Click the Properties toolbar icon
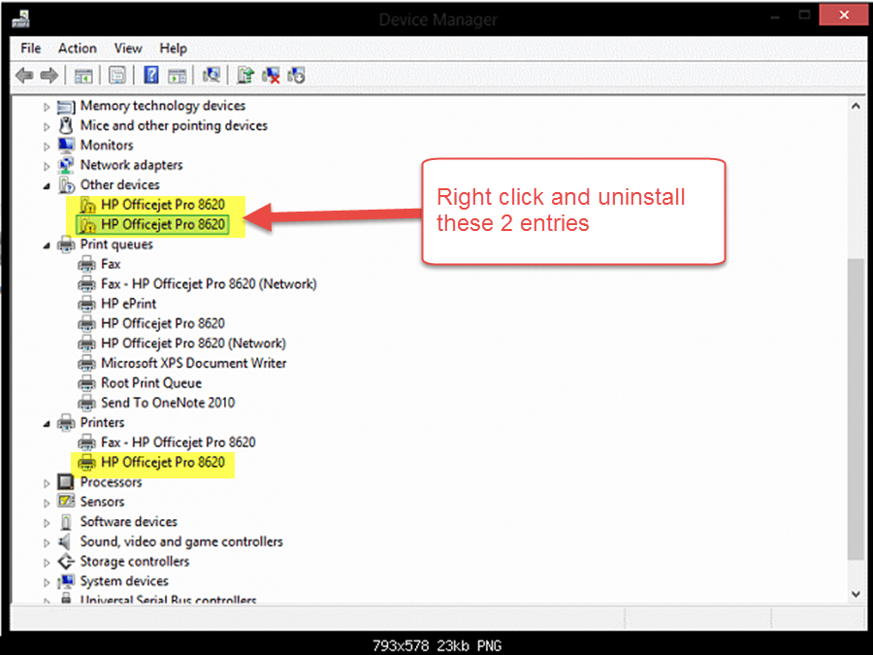The width and height of the screenshot is (873, 655). click(x=116, y=75)
